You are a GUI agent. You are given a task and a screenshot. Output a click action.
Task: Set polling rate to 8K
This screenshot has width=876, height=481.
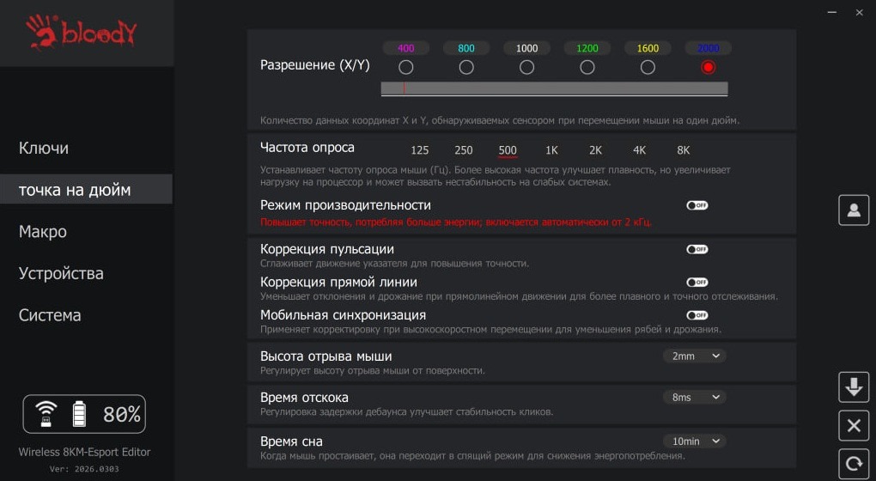684,150
